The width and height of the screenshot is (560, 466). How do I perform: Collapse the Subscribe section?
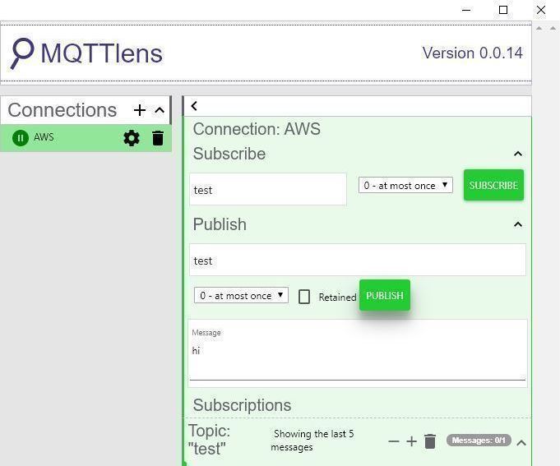tap(518, 154)
